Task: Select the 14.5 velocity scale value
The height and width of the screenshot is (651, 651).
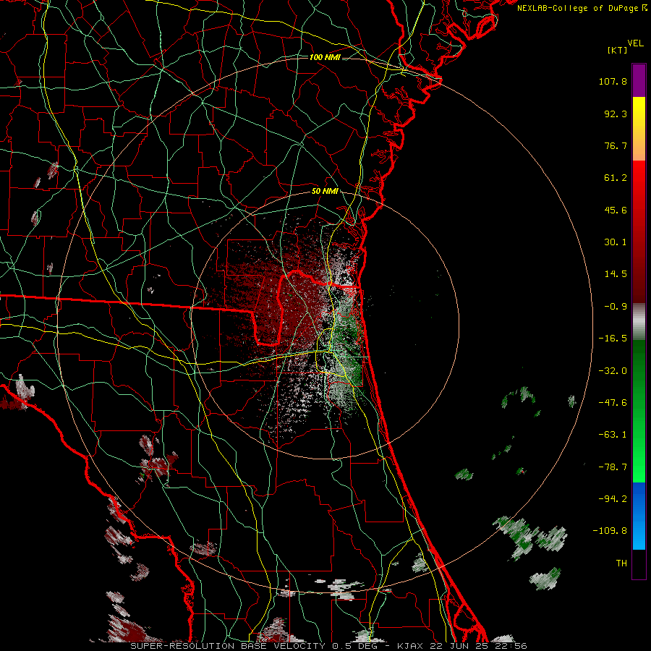Action: (616, 274)
